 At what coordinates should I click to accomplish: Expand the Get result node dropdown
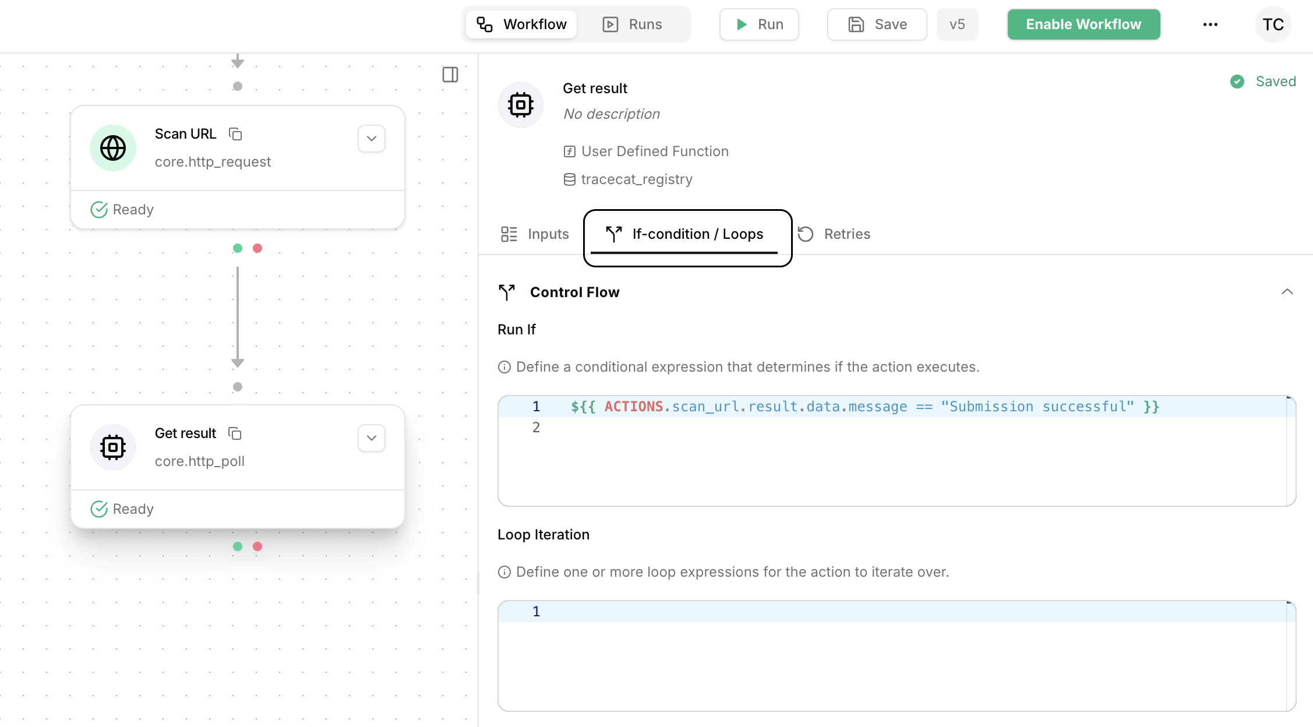[x=372, y=438]
